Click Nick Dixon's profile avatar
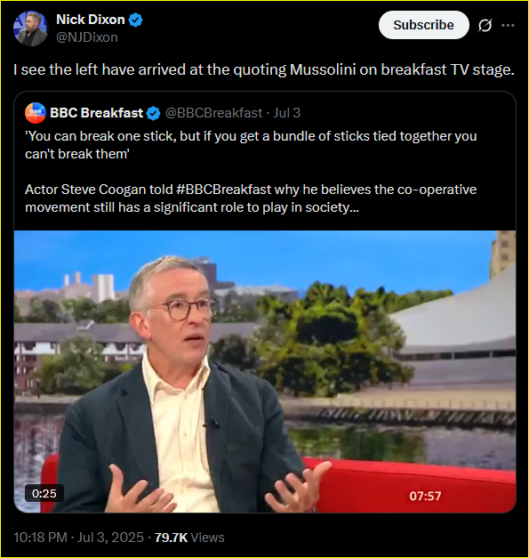Screen dimensions: 529x558 coord(30,28)
